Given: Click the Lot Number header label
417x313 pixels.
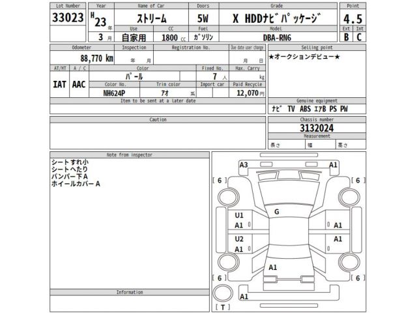Looking at the screenshot, I should (68, 6).
